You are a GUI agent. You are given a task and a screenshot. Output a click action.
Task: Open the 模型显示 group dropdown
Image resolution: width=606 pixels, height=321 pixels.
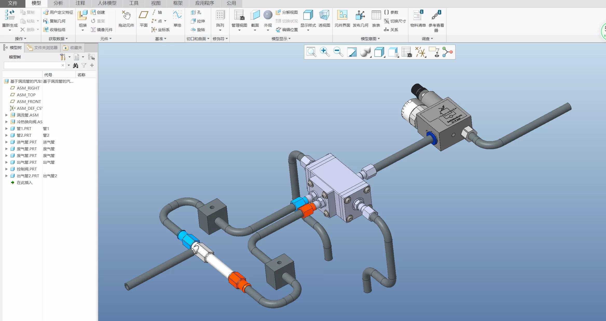point(281,39)
